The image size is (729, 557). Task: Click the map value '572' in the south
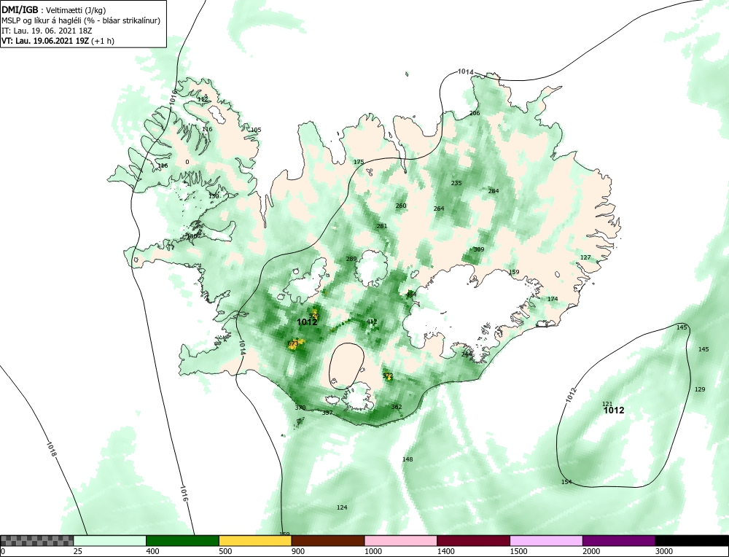click(389, 375)
